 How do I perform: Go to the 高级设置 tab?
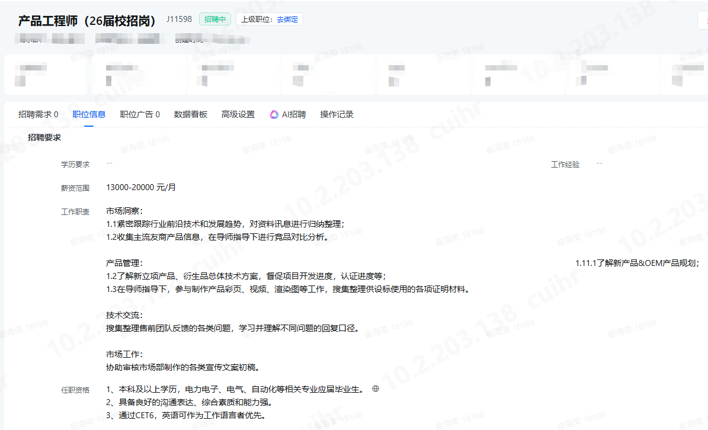click(238, 114)
